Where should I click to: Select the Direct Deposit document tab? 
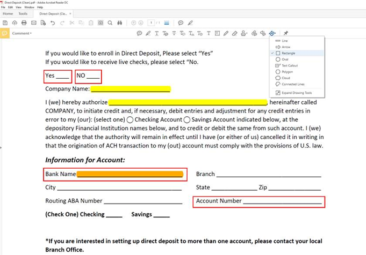click(53, 14)
